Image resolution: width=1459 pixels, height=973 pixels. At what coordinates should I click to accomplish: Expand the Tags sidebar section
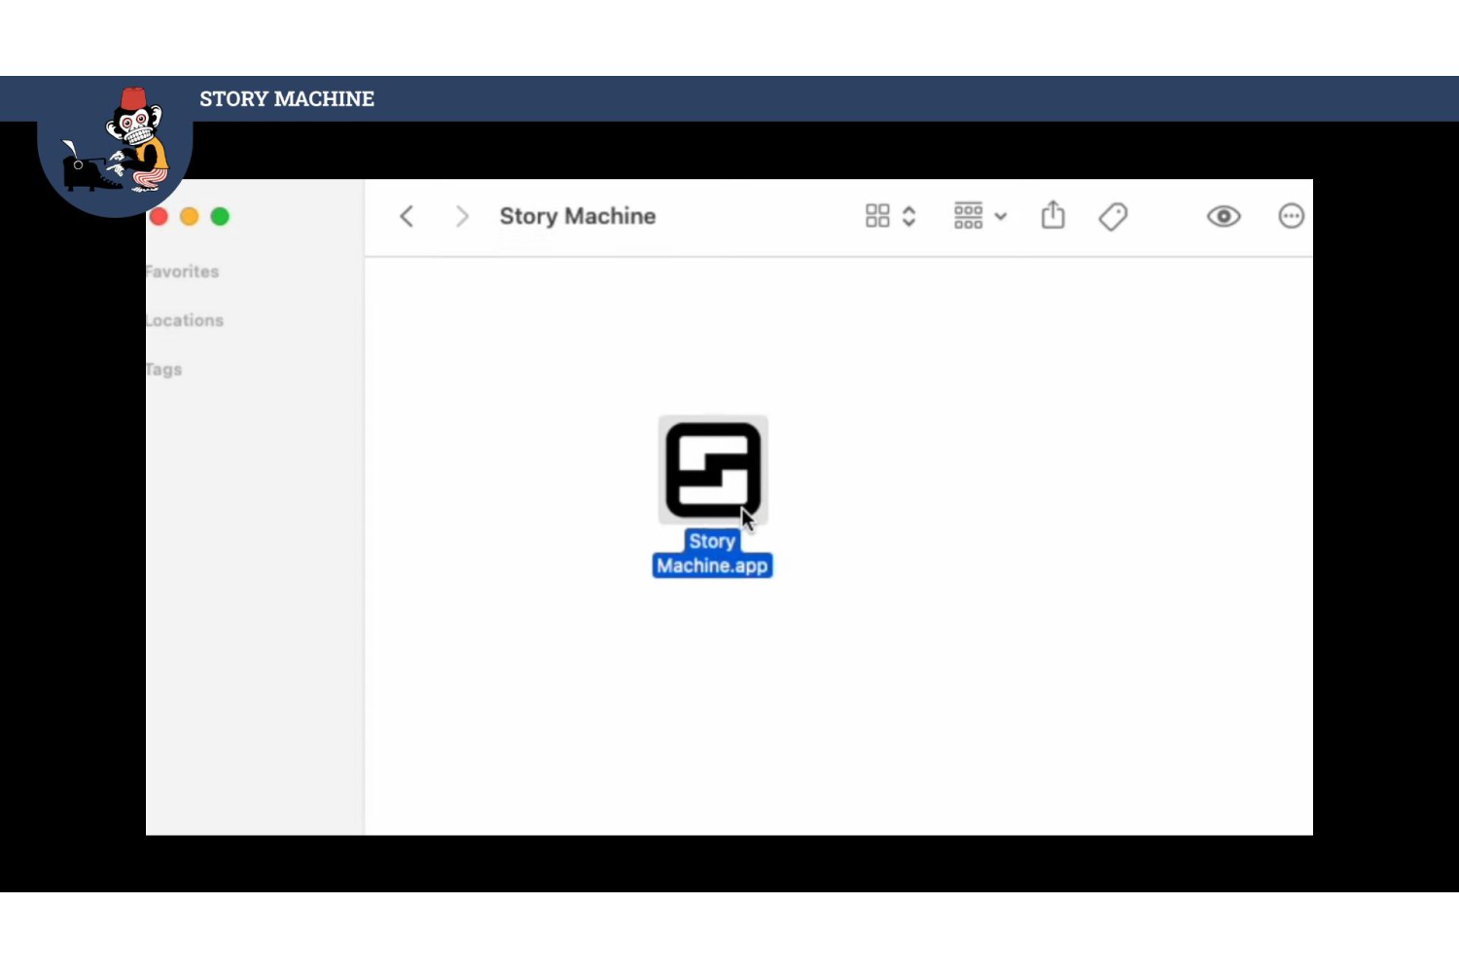(163, 370)
